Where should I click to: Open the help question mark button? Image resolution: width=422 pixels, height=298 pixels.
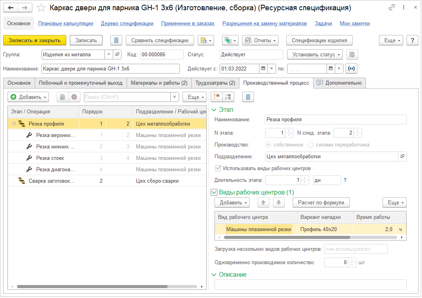point(412,40)
